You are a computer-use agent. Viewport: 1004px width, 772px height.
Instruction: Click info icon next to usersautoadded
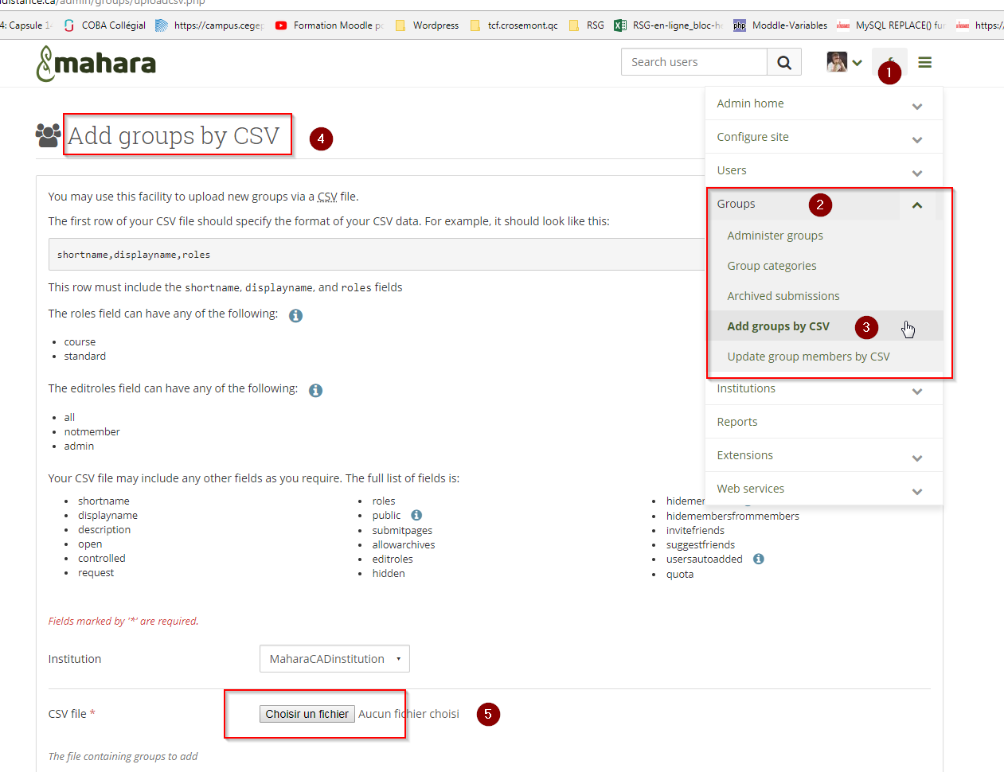click(x=759, y=559)
